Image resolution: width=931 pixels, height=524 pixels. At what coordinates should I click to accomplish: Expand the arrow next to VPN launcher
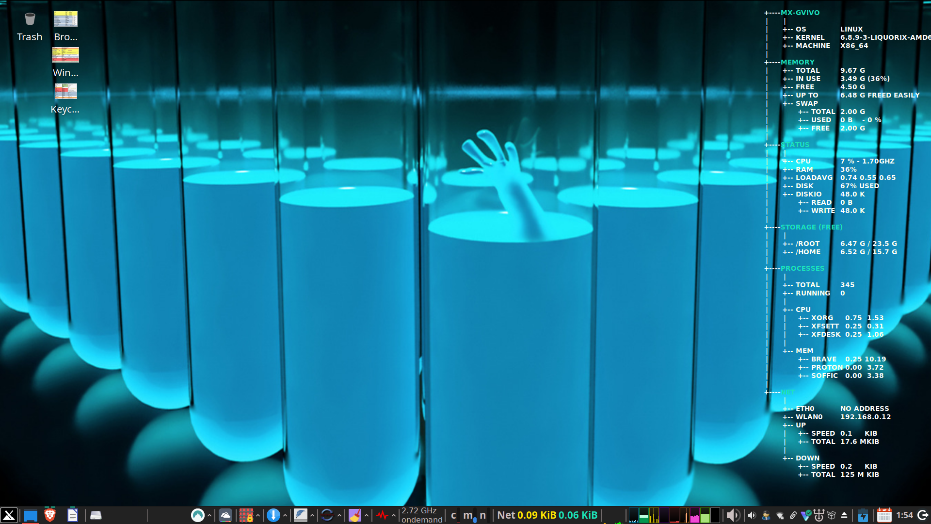[209, 515]
